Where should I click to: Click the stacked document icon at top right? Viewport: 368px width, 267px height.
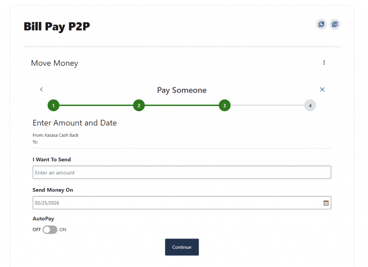[x=335, y=24]
